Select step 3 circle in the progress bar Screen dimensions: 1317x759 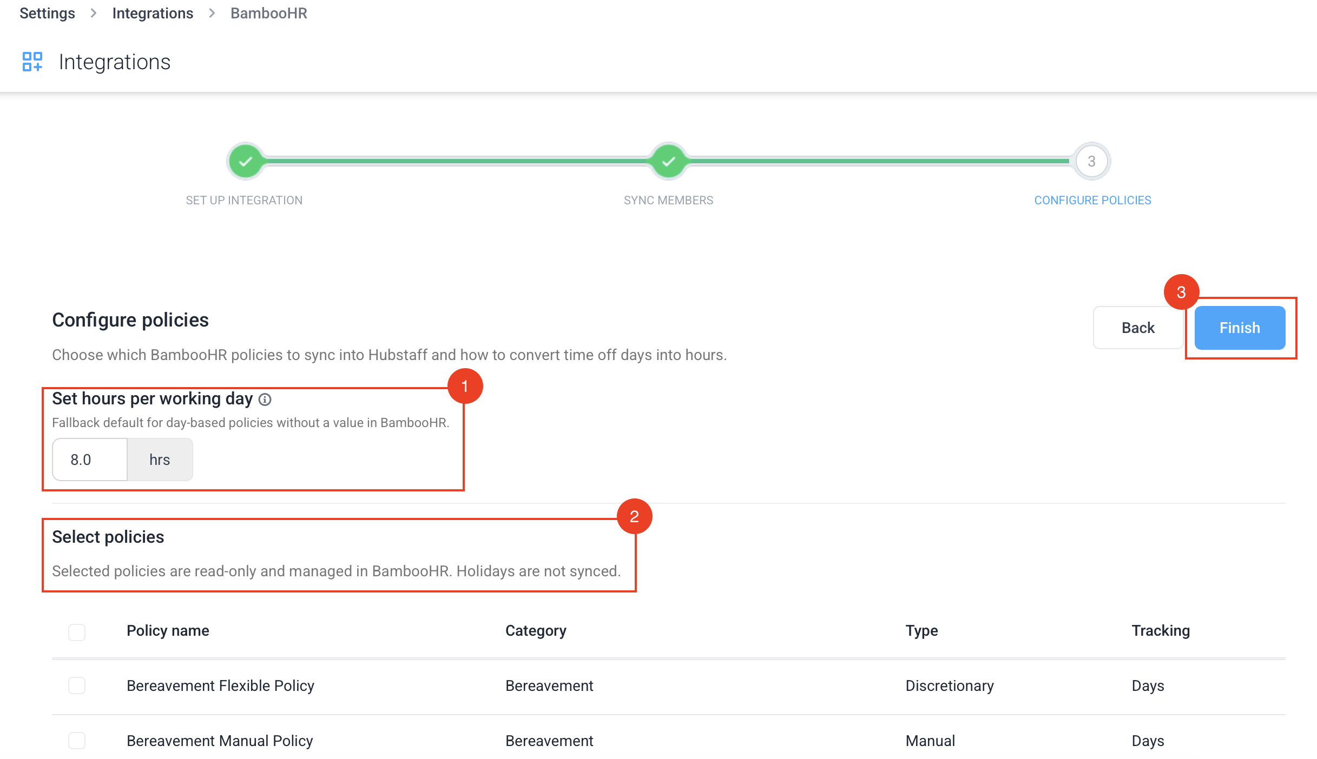pyautogui.click(x=1092, y=161)
